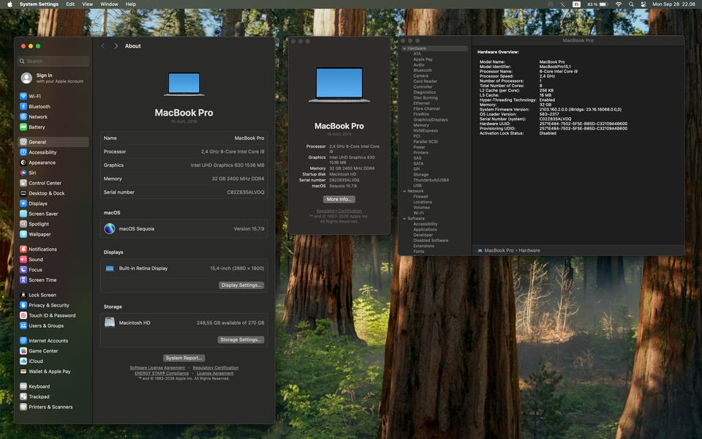Open the System Settings menu in menu bar

click(39, 4)
